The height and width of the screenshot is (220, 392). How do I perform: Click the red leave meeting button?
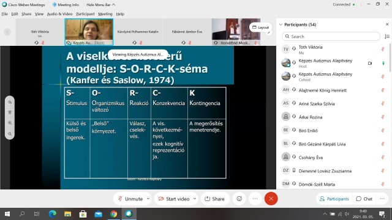click(x=271, y=199)
